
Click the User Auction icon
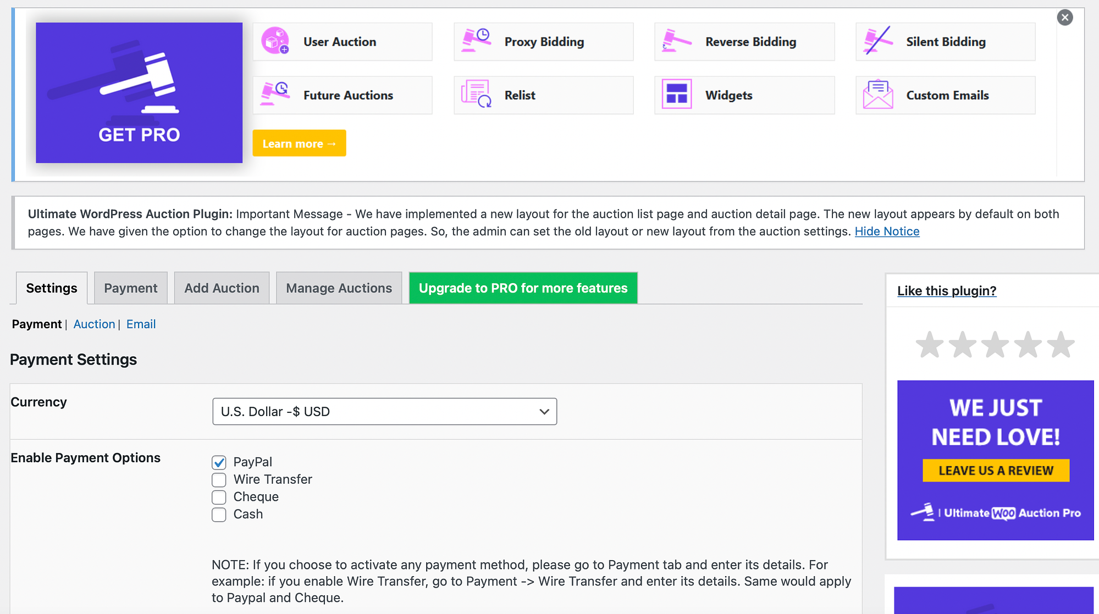pyautogui.click(x=275, y=41)
